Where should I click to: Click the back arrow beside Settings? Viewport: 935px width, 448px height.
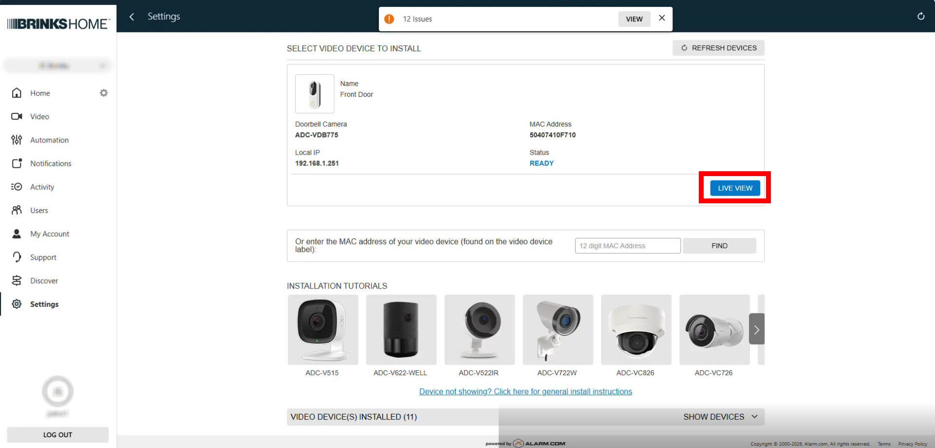click(131, 17)
